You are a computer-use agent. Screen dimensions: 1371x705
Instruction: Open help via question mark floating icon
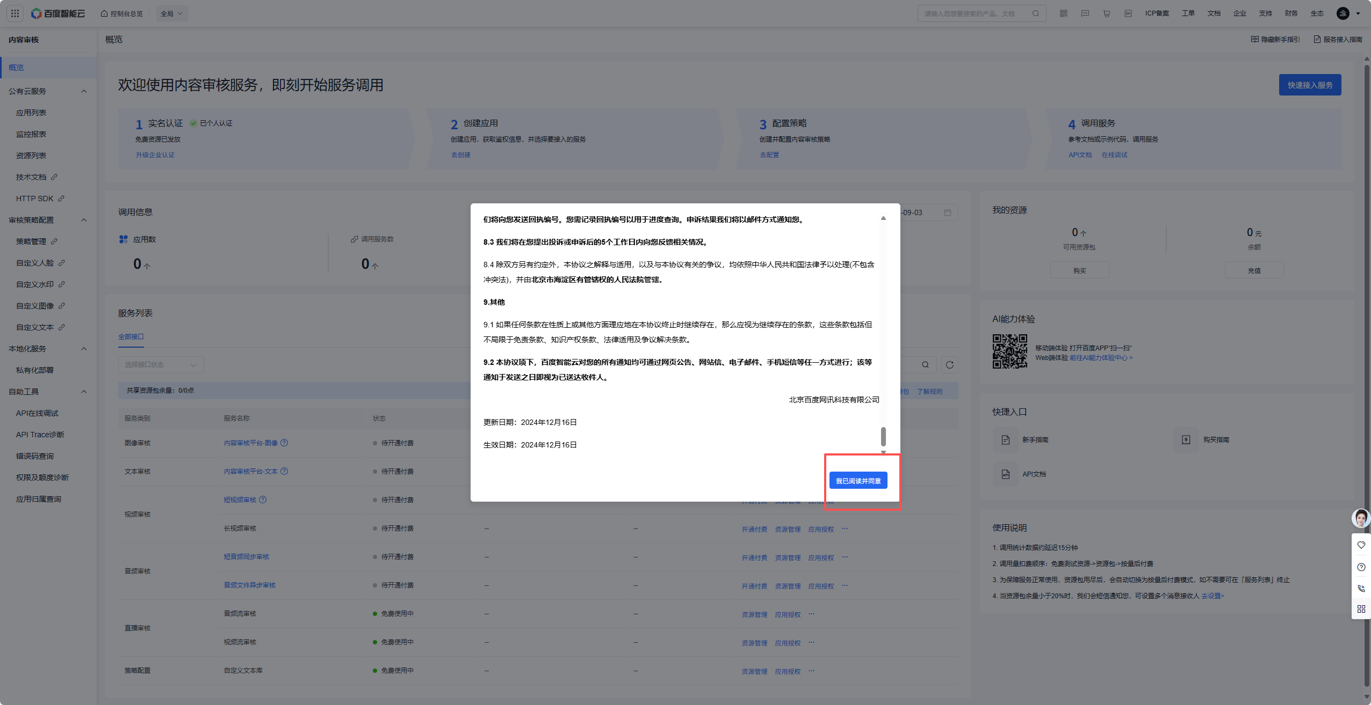(x=1361, y=567)
